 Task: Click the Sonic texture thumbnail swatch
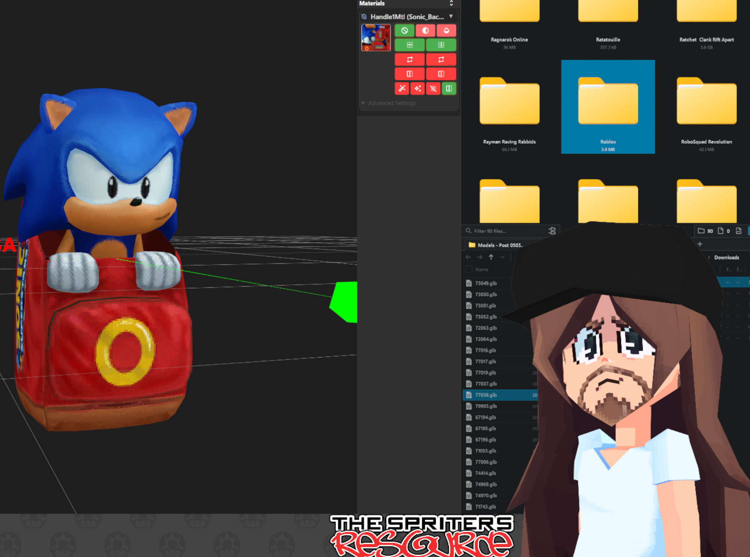pyautogui.click(x=376, y=38)
